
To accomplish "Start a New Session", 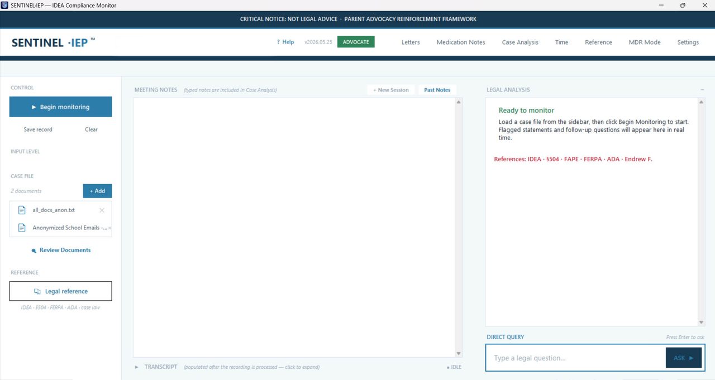I will click(391, 90).
